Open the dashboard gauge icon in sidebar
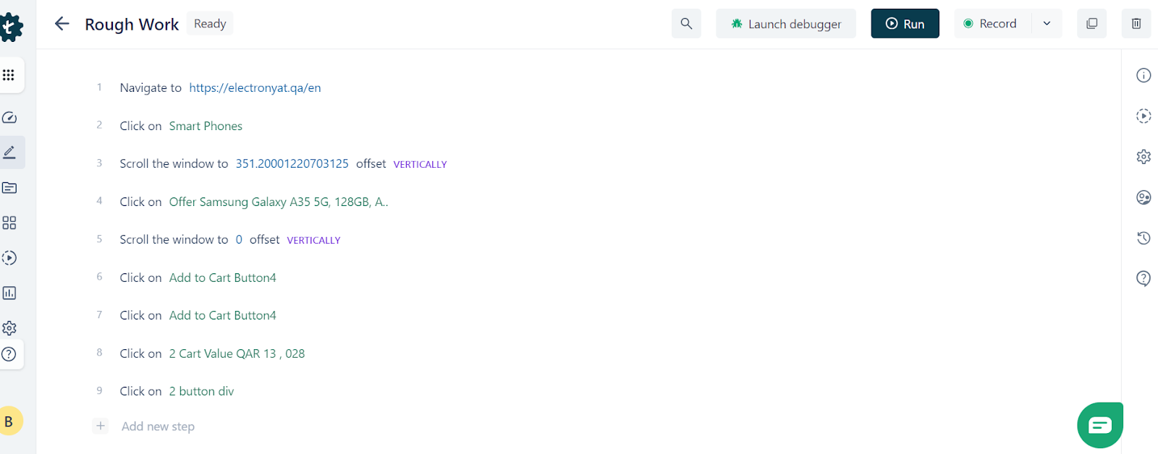This screenshot has width=1158, height=454. pyautogui.click(x=9, y=117)
